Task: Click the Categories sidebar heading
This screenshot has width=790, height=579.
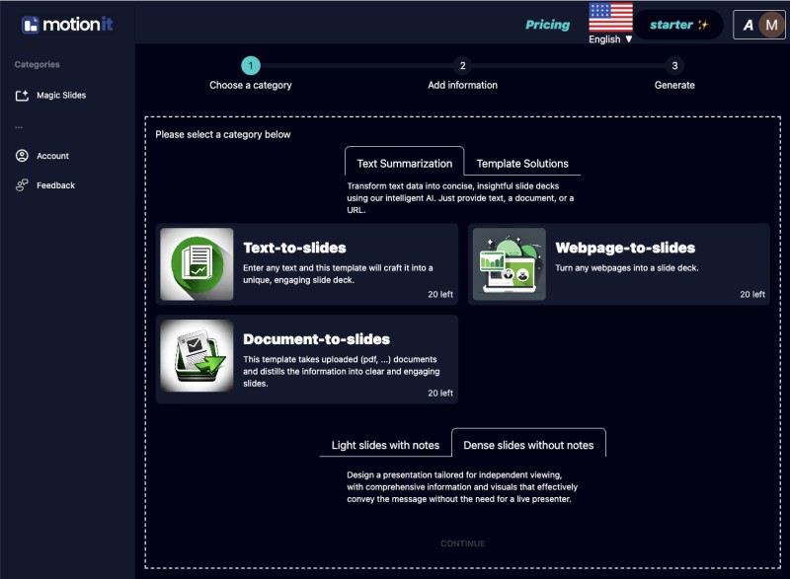Action: coord(38,64)
